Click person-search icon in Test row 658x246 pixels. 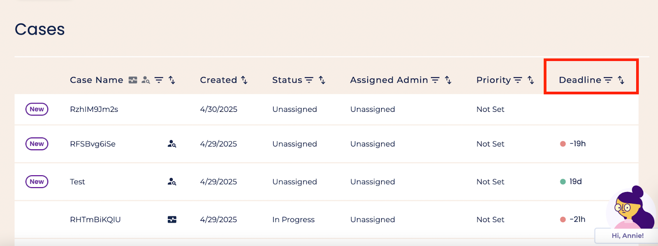pos(172,182)
